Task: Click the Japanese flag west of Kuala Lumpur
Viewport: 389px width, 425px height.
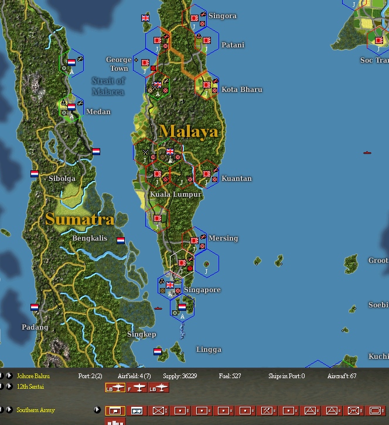Action: (158, 174)
